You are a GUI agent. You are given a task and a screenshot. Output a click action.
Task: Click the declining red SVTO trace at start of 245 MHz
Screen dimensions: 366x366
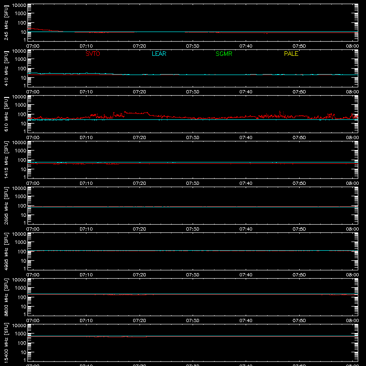click(x=45, y=30)
